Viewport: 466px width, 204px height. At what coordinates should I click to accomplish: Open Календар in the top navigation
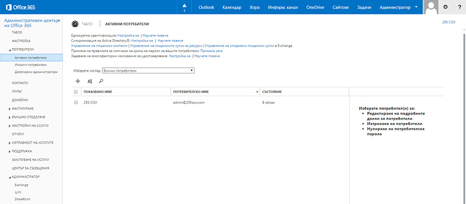click(x=232, y=7)
